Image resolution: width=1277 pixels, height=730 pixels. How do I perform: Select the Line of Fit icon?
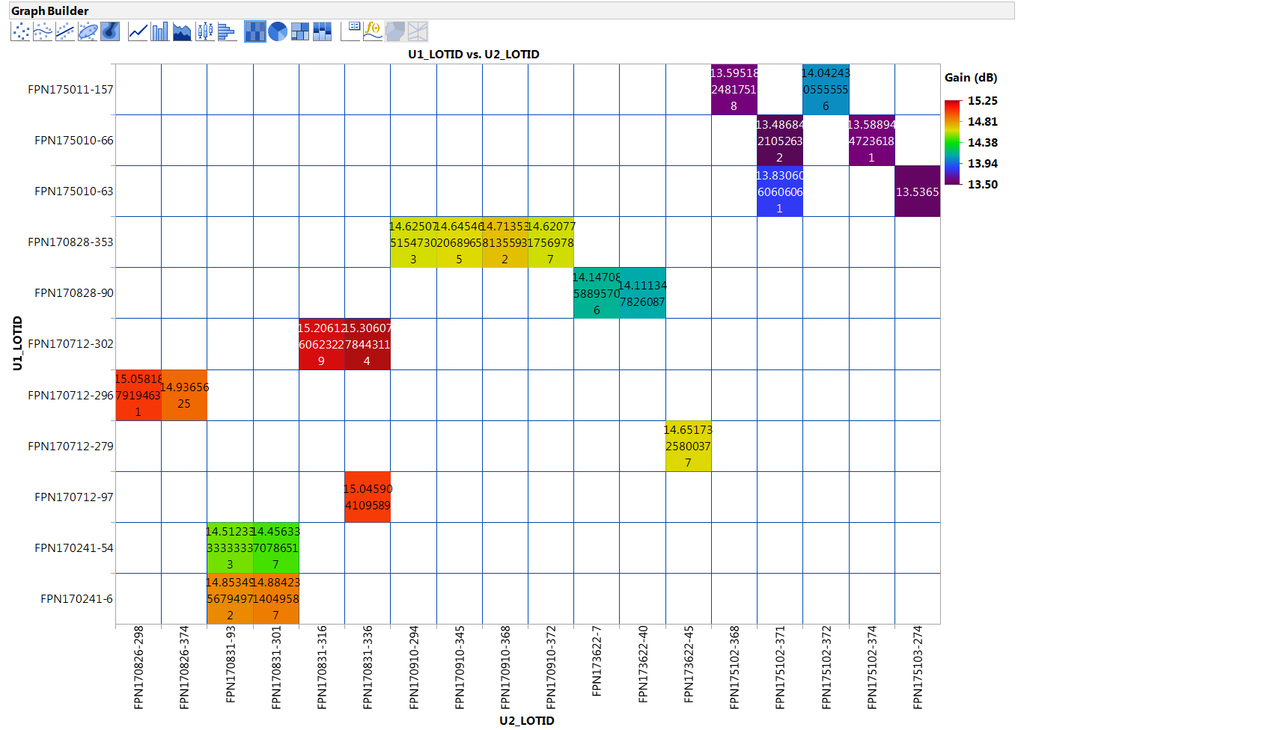[x=64, y=31]
